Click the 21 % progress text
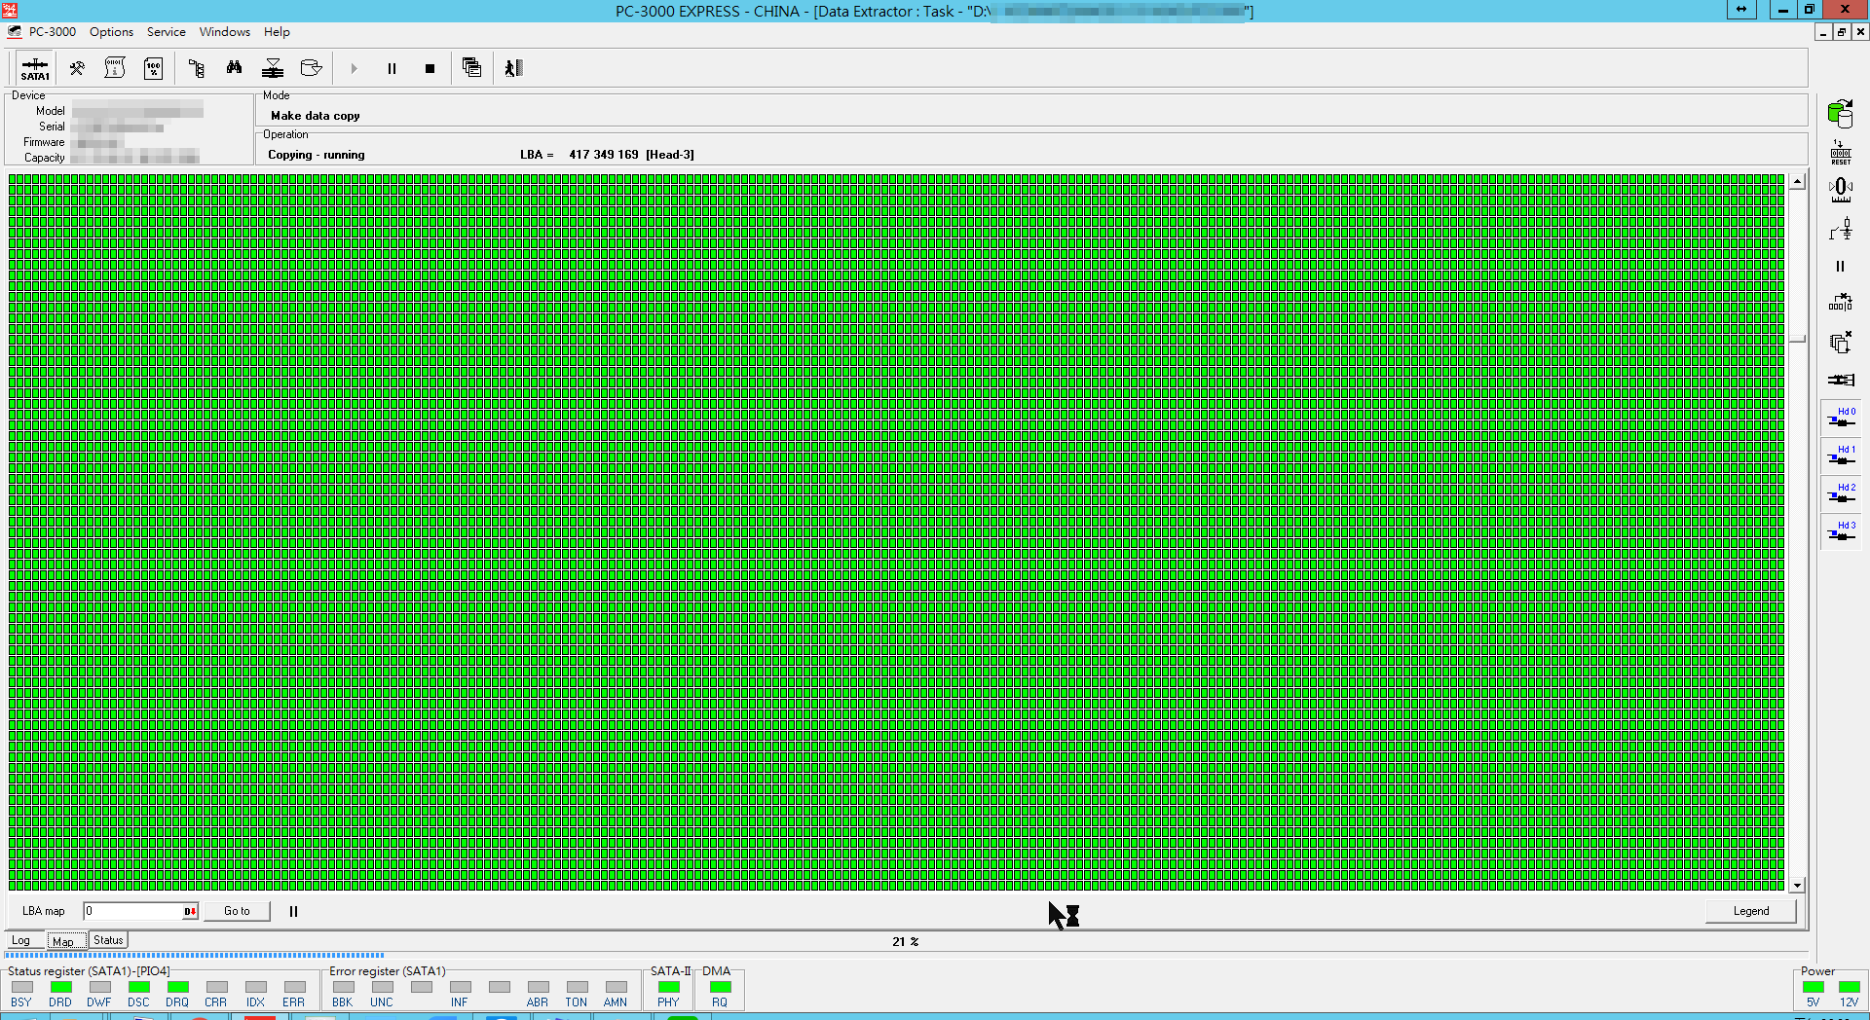Image resolution: width=1870 pixels, height=1020 pixels. point(906,942)
